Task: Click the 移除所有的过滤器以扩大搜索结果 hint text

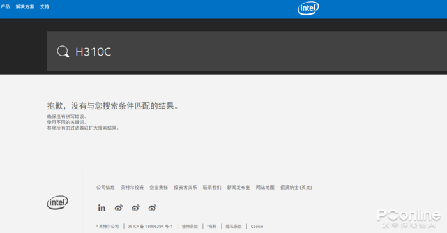Action: pos(83,128)
